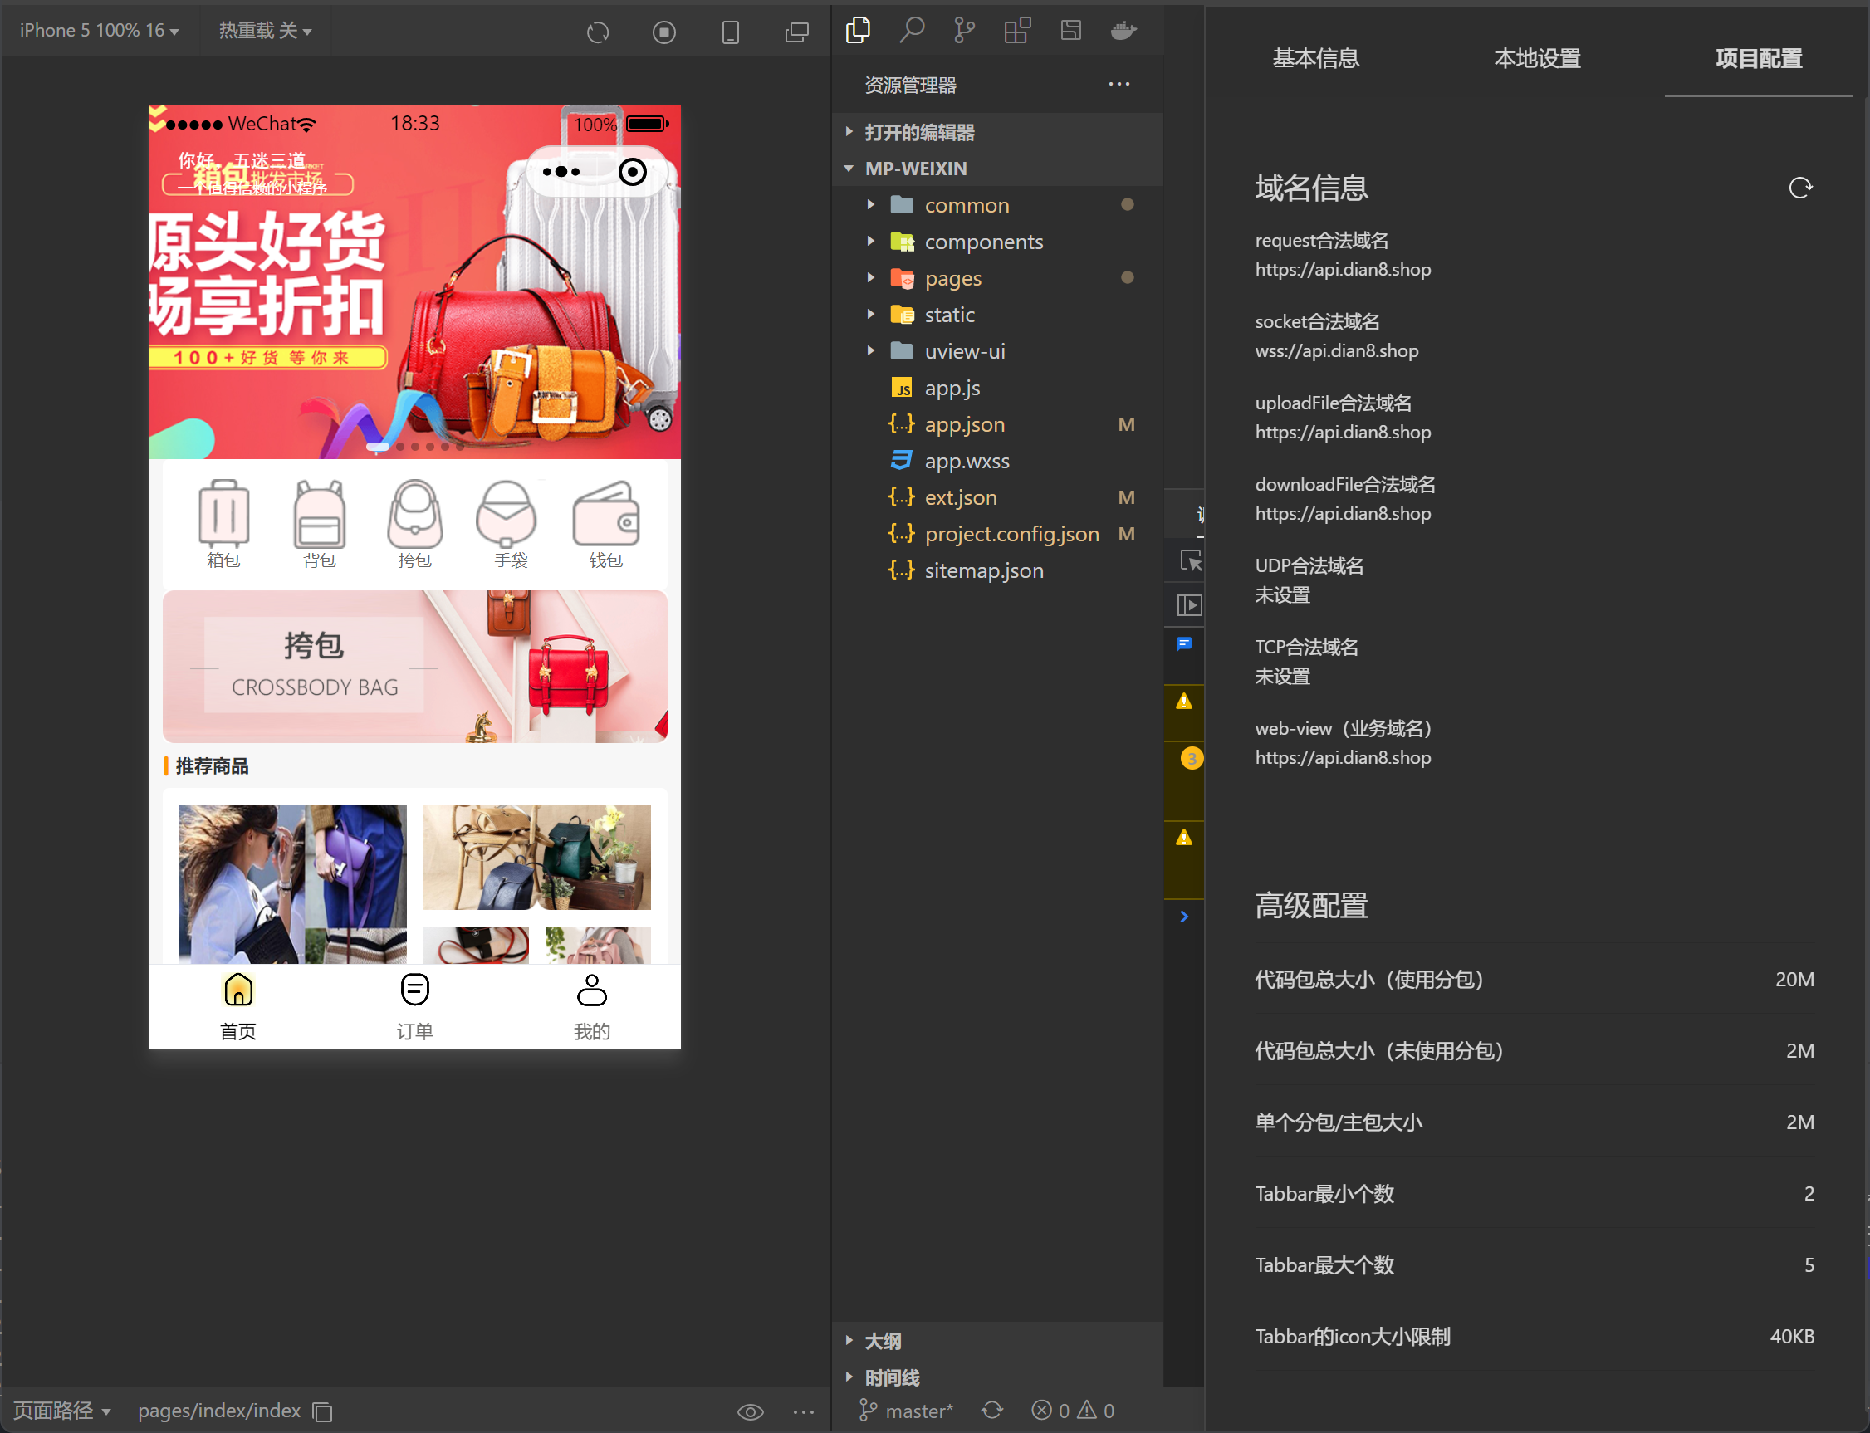Open the extensions panel icon

tap(1017, 31)
